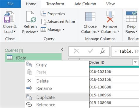Open the Keep Rows dropdown arrow

point(137,31)
